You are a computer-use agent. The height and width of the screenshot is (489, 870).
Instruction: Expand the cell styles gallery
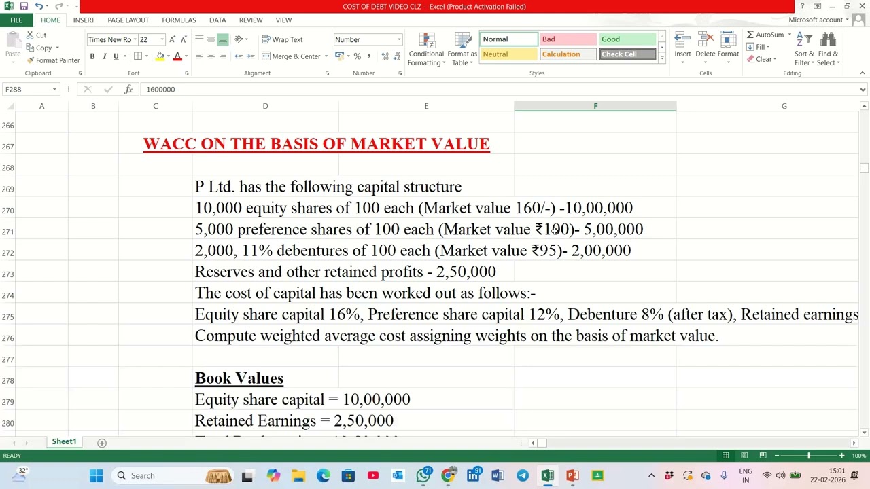click(661, 59)
